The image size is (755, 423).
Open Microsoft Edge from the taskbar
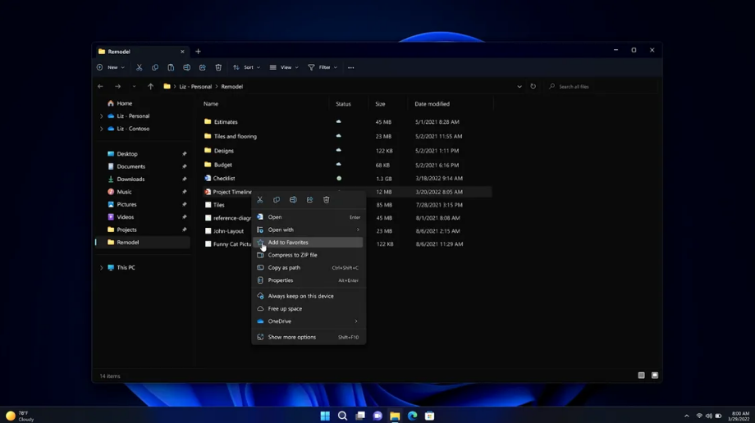click(412, 416)
